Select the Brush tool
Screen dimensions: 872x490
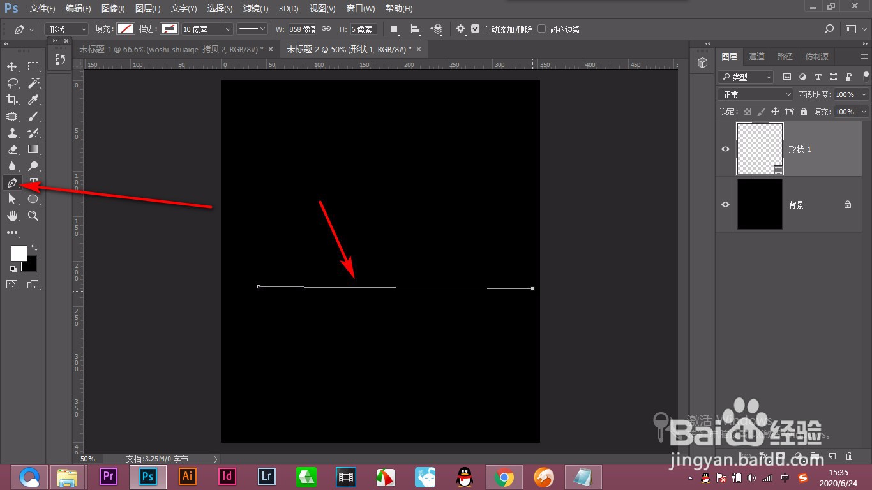[33, 116]
